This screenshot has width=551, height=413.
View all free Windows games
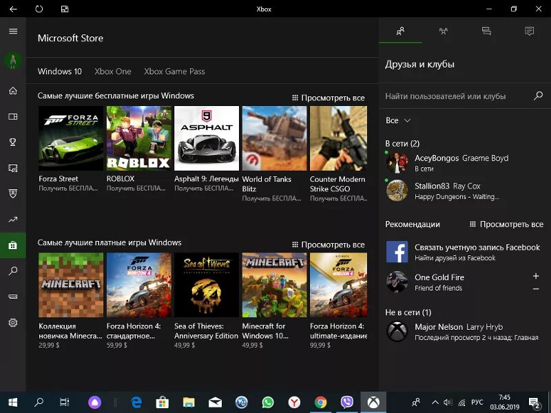[x=329, y=98]
